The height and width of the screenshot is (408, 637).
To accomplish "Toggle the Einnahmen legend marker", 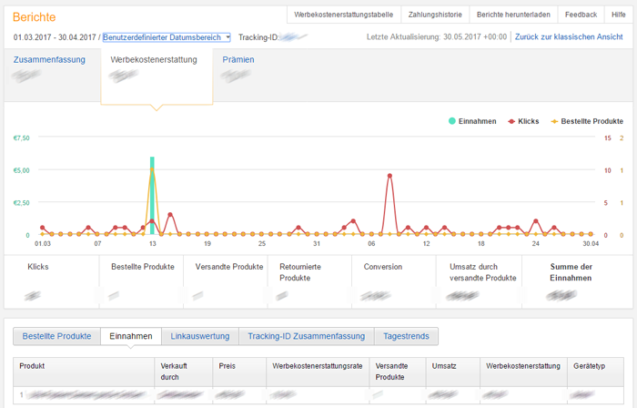I will 451,121.
